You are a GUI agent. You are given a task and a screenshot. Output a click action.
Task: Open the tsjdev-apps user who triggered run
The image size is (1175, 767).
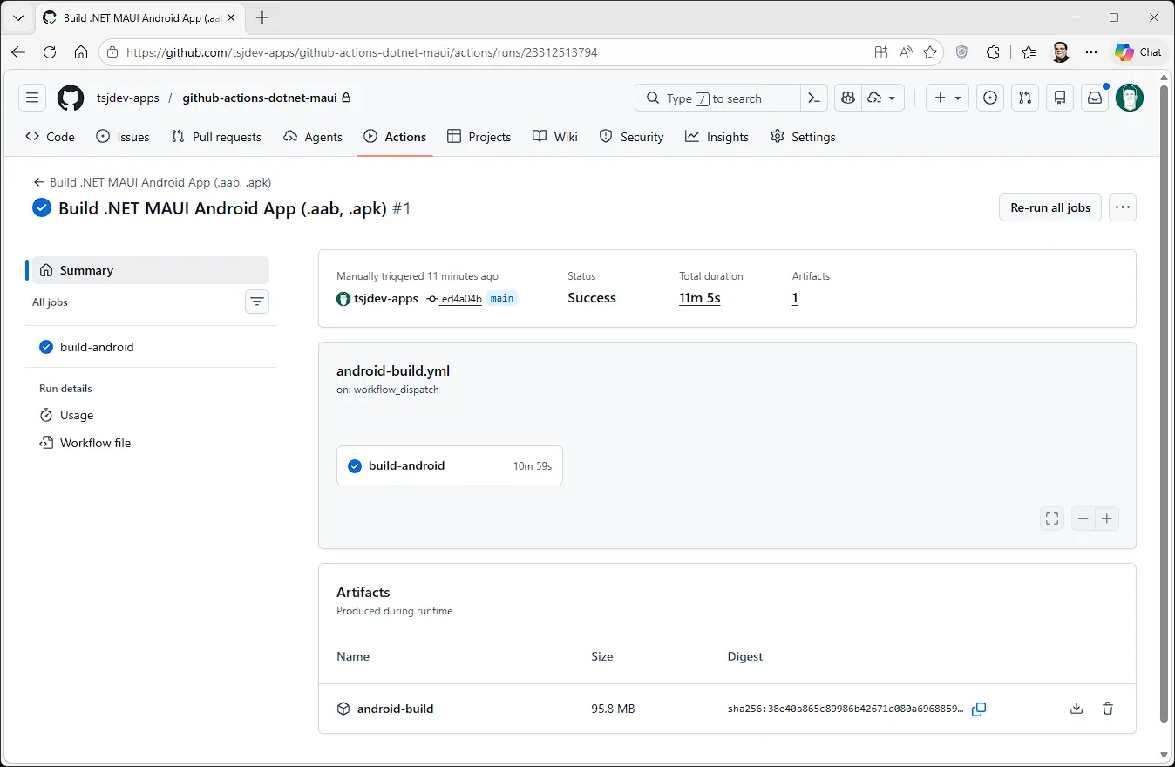(386, 298)
